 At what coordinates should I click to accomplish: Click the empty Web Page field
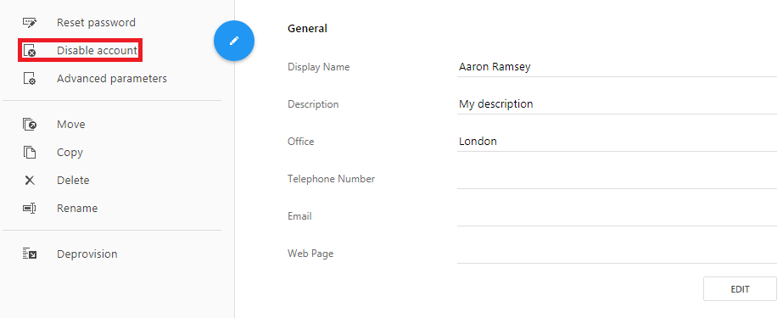(617, 253)
